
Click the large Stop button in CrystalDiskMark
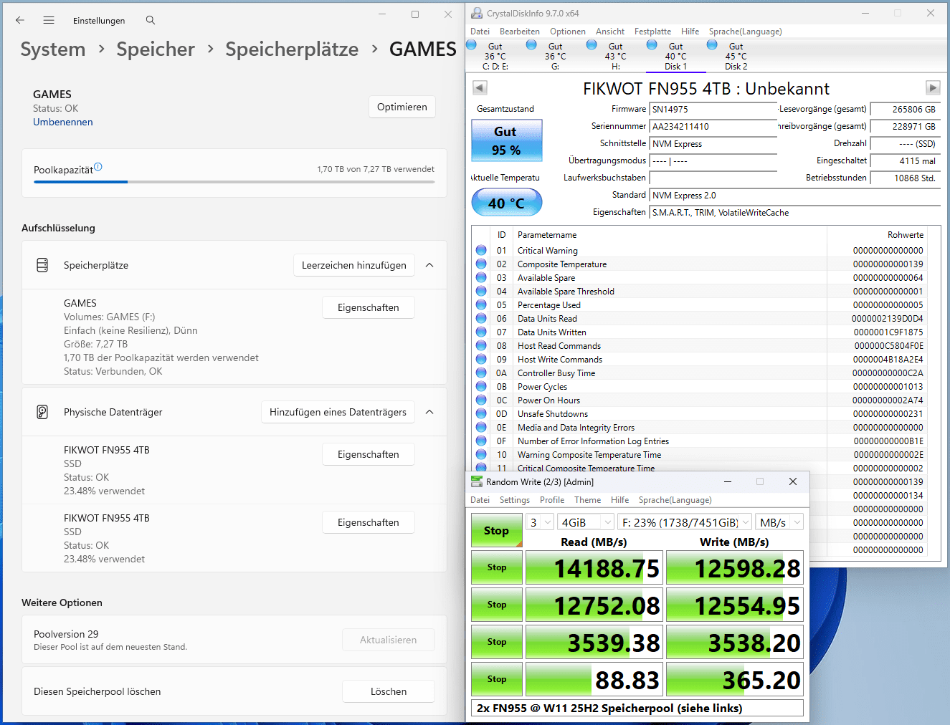[x=497, y=530]
